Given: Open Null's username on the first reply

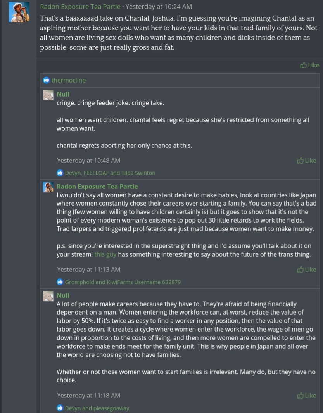Looking at the screenshot, I should [63, 94].
